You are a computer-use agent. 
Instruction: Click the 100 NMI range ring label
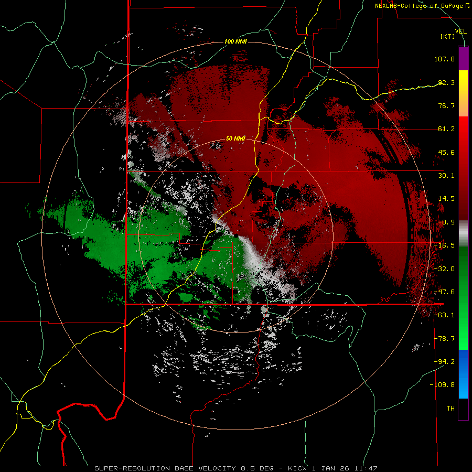[235, 41]
